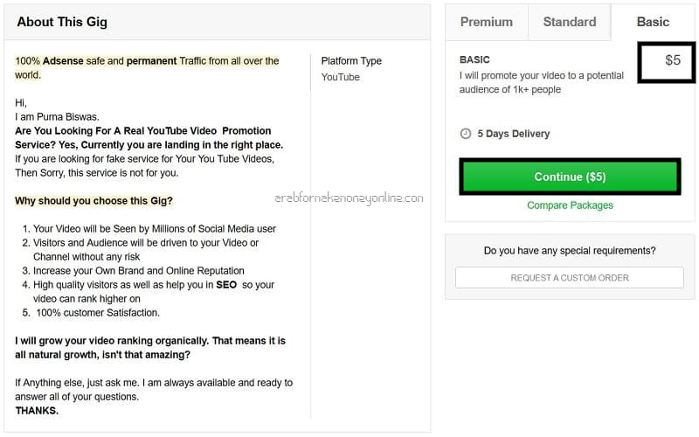Image resolution: width=699 pixels, height=437 pixels.
Task: Click the 'I am Purna Biswas' line
Action: click(57, 117)
